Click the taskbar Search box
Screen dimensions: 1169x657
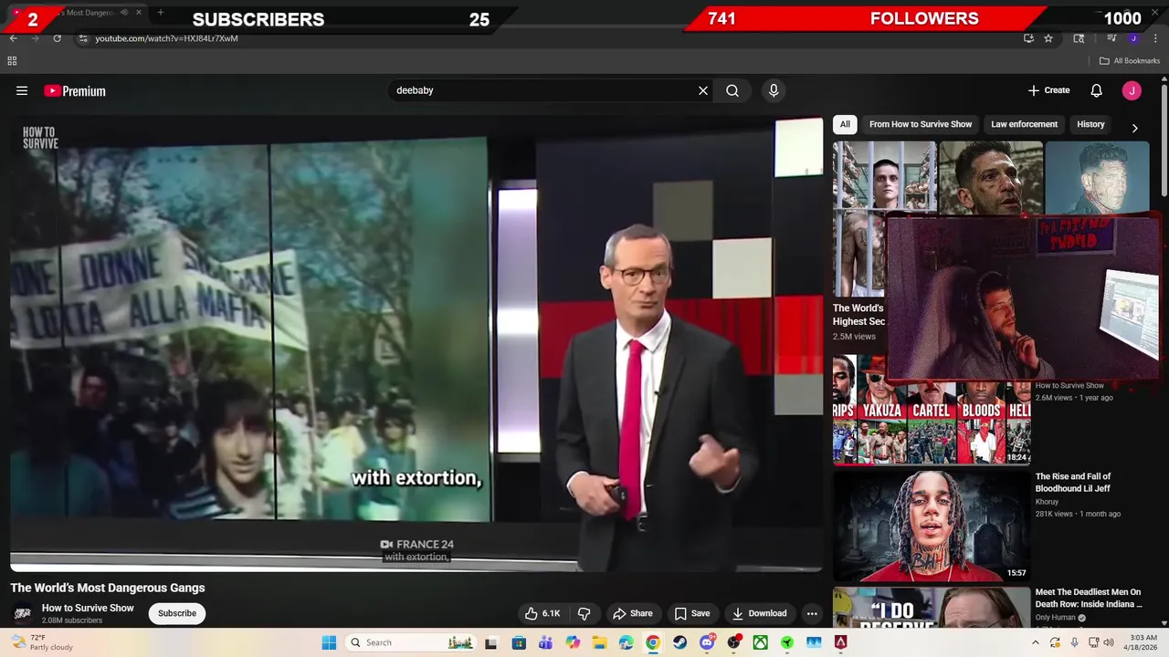pyautogui.click(x=411, y=642)
